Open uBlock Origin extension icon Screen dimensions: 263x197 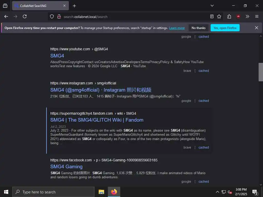point(238,16)
